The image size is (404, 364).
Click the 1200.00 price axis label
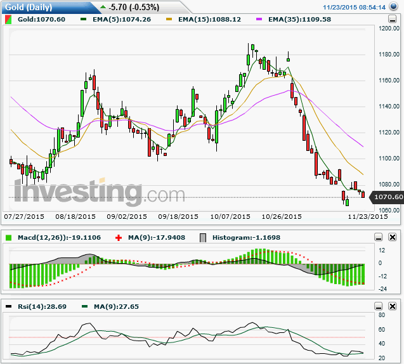[389, 29]
